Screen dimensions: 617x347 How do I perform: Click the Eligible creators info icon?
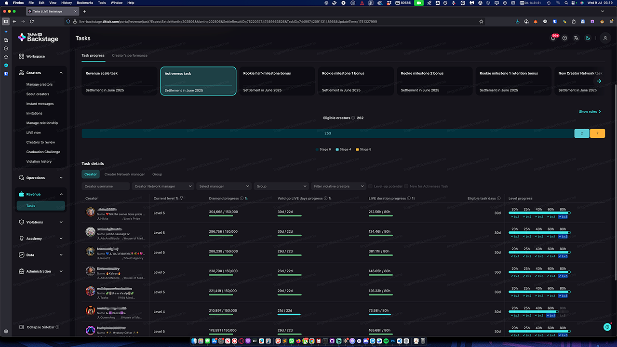click(353, 118)
